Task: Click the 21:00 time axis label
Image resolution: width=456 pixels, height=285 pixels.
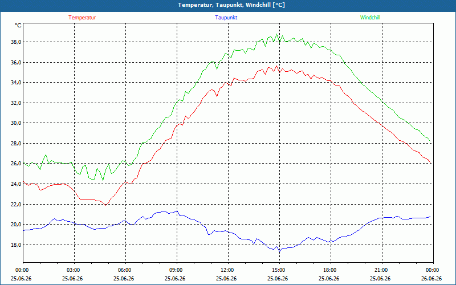Action: 382,270
